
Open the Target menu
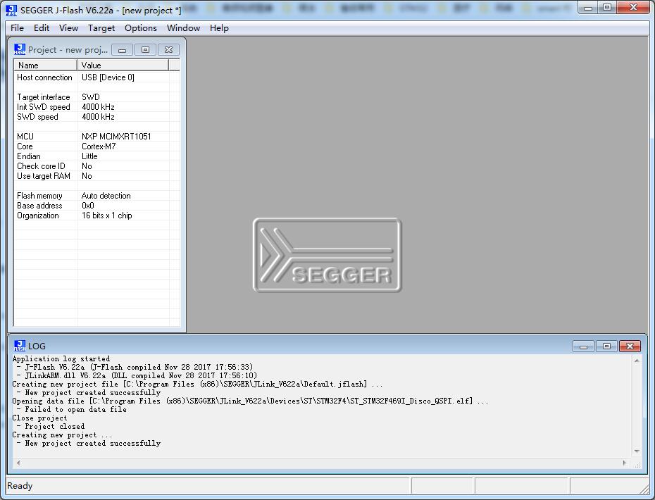point(101,28)
